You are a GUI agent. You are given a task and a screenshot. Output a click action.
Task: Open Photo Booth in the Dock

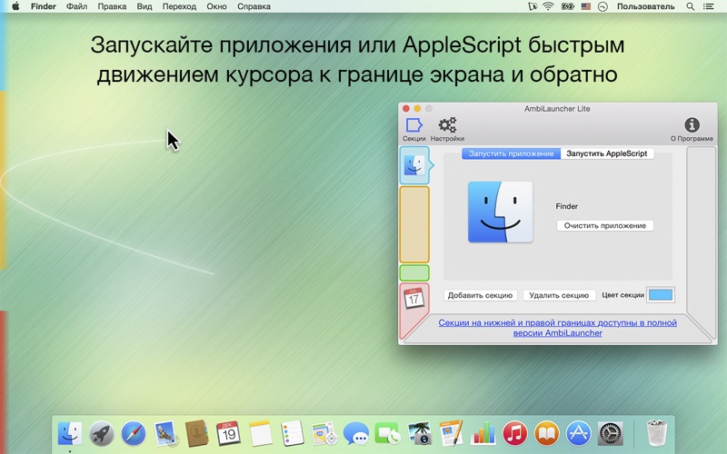coord(420,434)
